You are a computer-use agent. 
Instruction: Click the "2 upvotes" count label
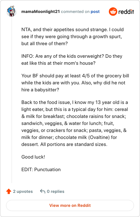click(x=23, y=191)
